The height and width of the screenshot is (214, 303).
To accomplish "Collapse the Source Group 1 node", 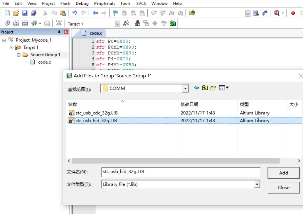I will 18,55.
